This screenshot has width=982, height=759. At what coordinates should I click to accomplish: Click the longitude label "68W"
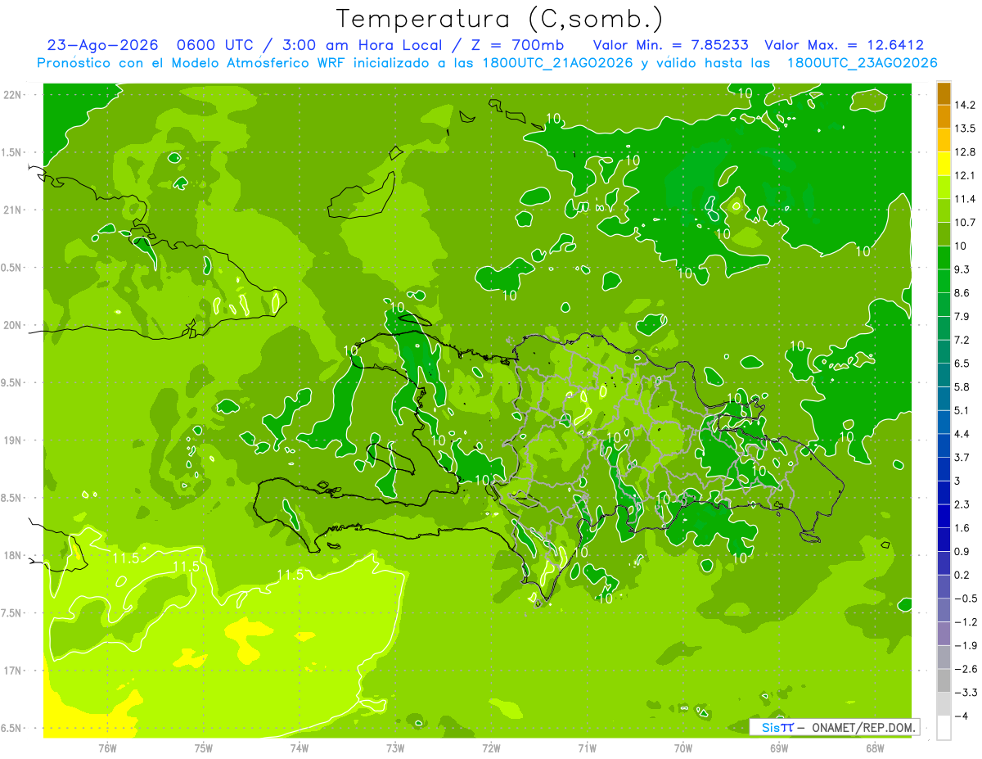click(875, 748)
